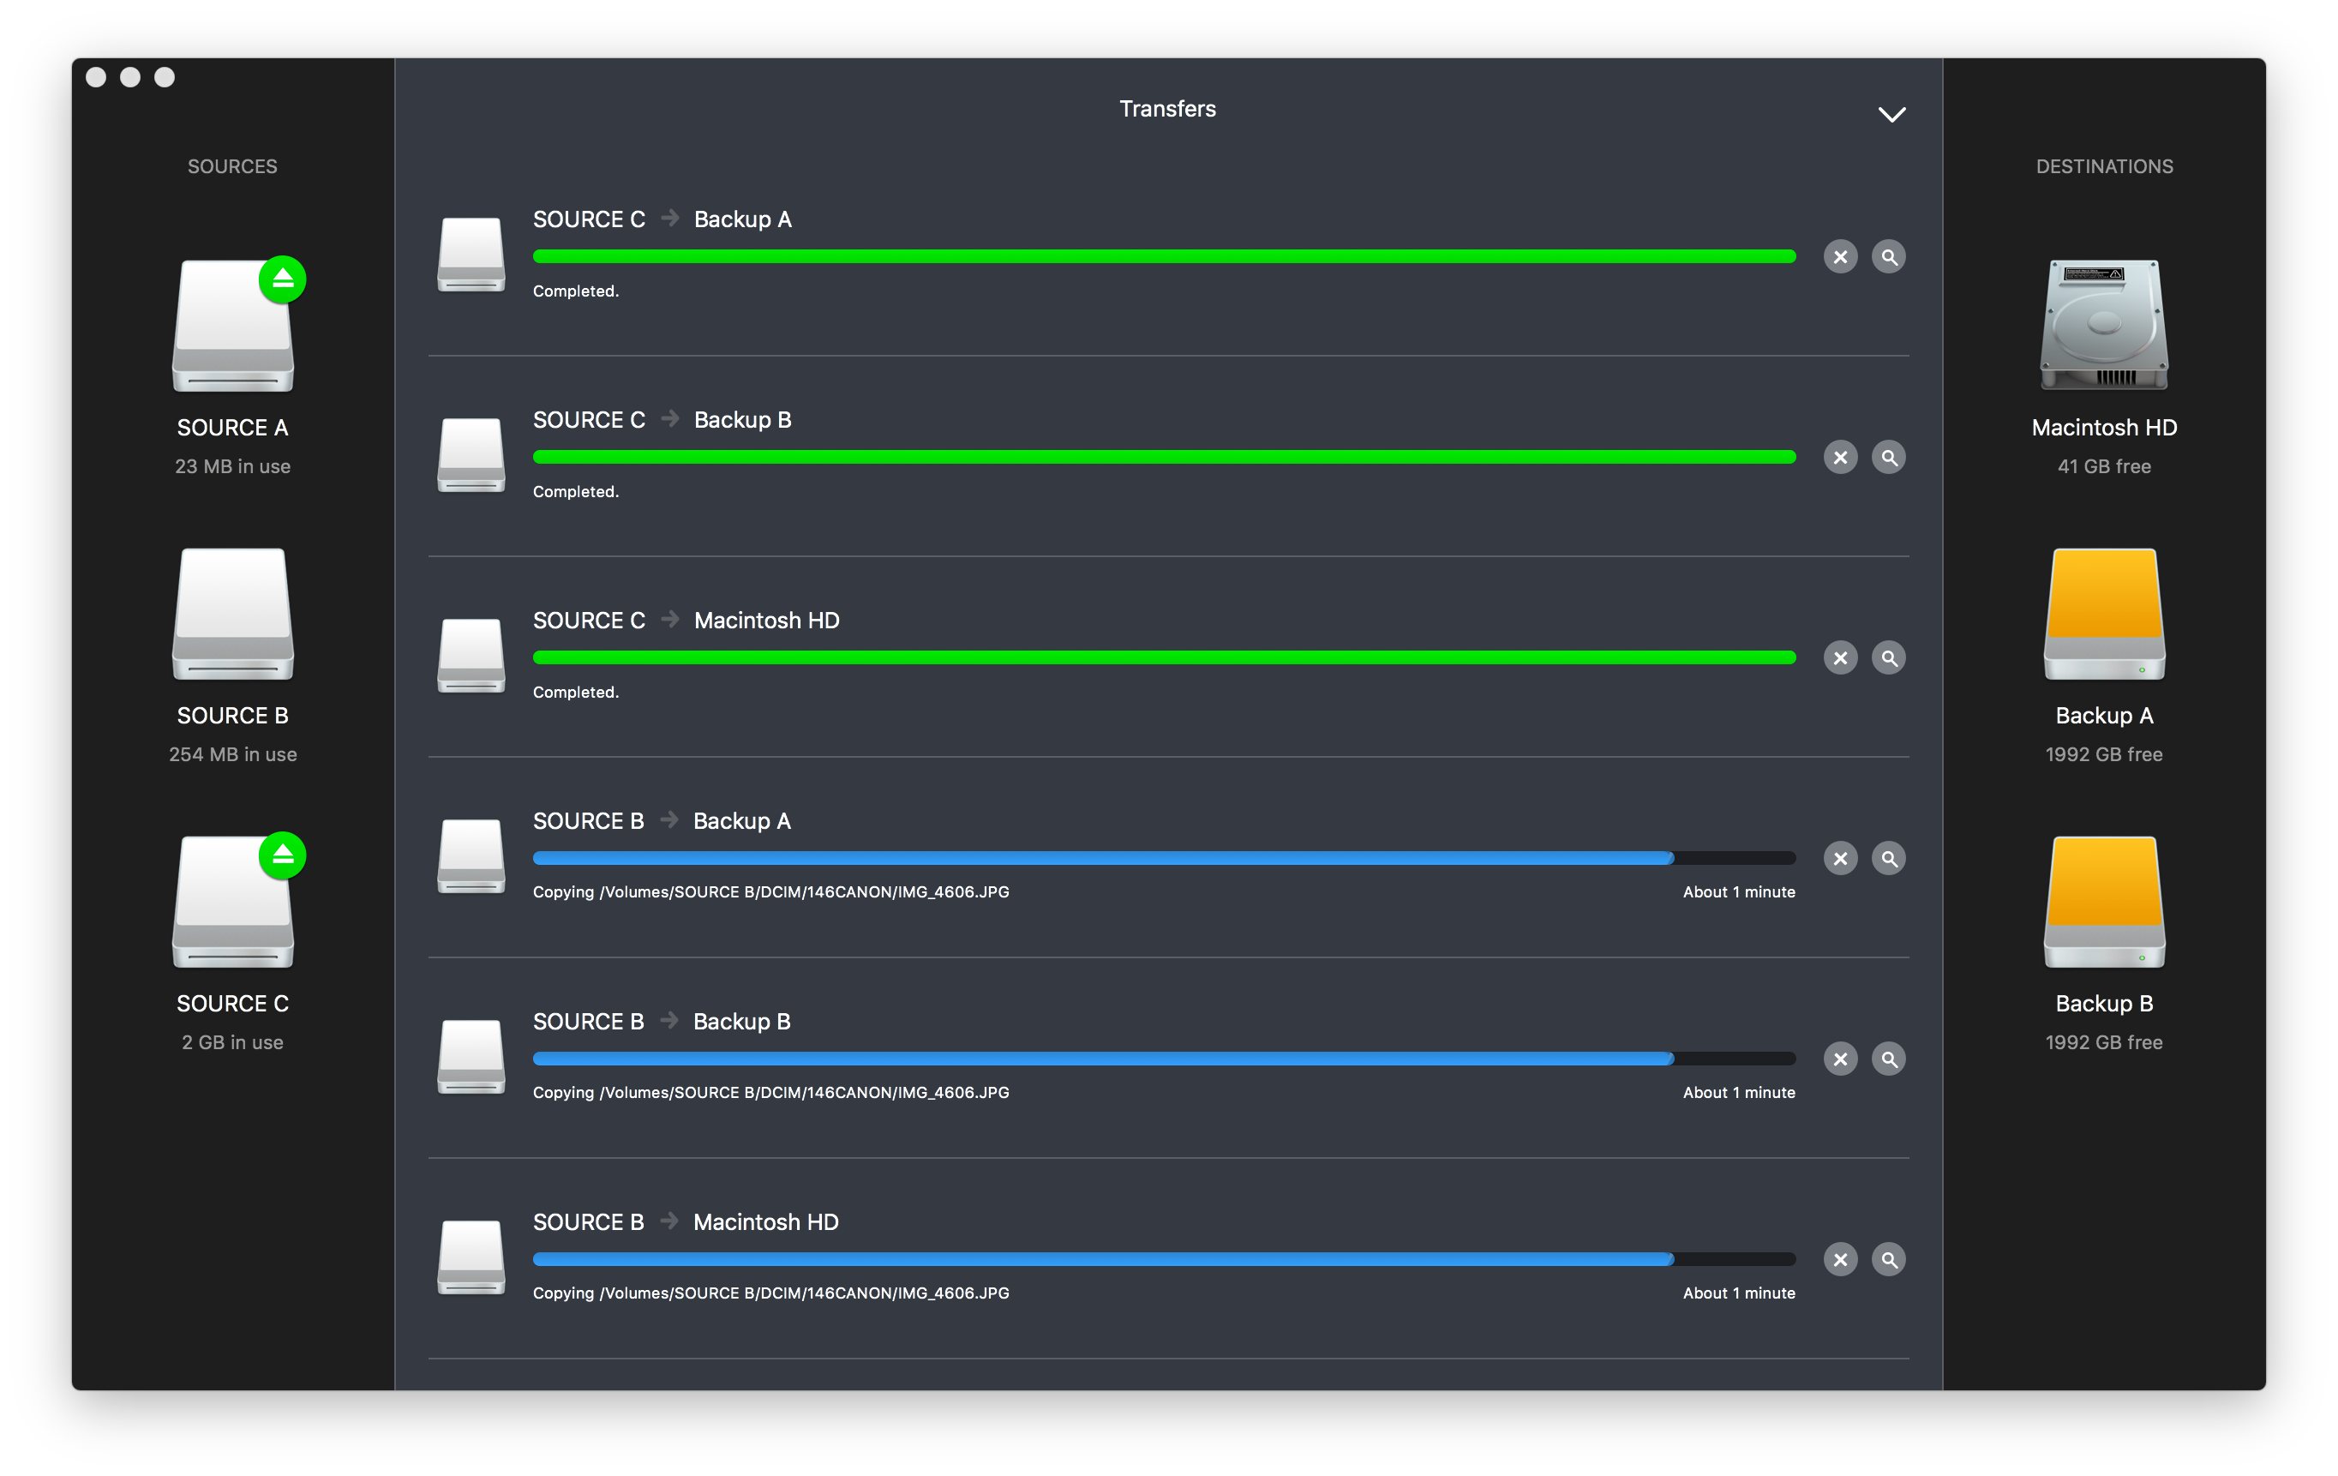
Task: Click '254 MB in use' label
Action: 232,754
